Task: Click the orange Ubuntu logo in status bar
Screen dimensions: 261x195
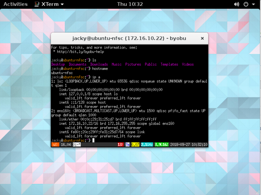Action: tap(55, 145)
